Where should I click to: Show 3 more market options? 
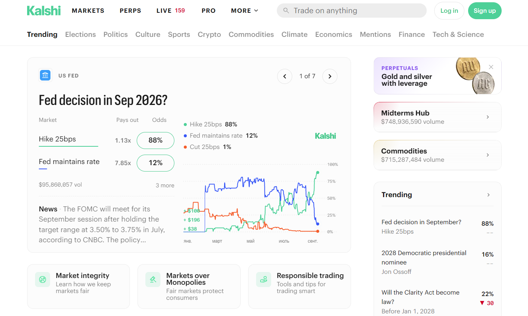coord(165,185)
